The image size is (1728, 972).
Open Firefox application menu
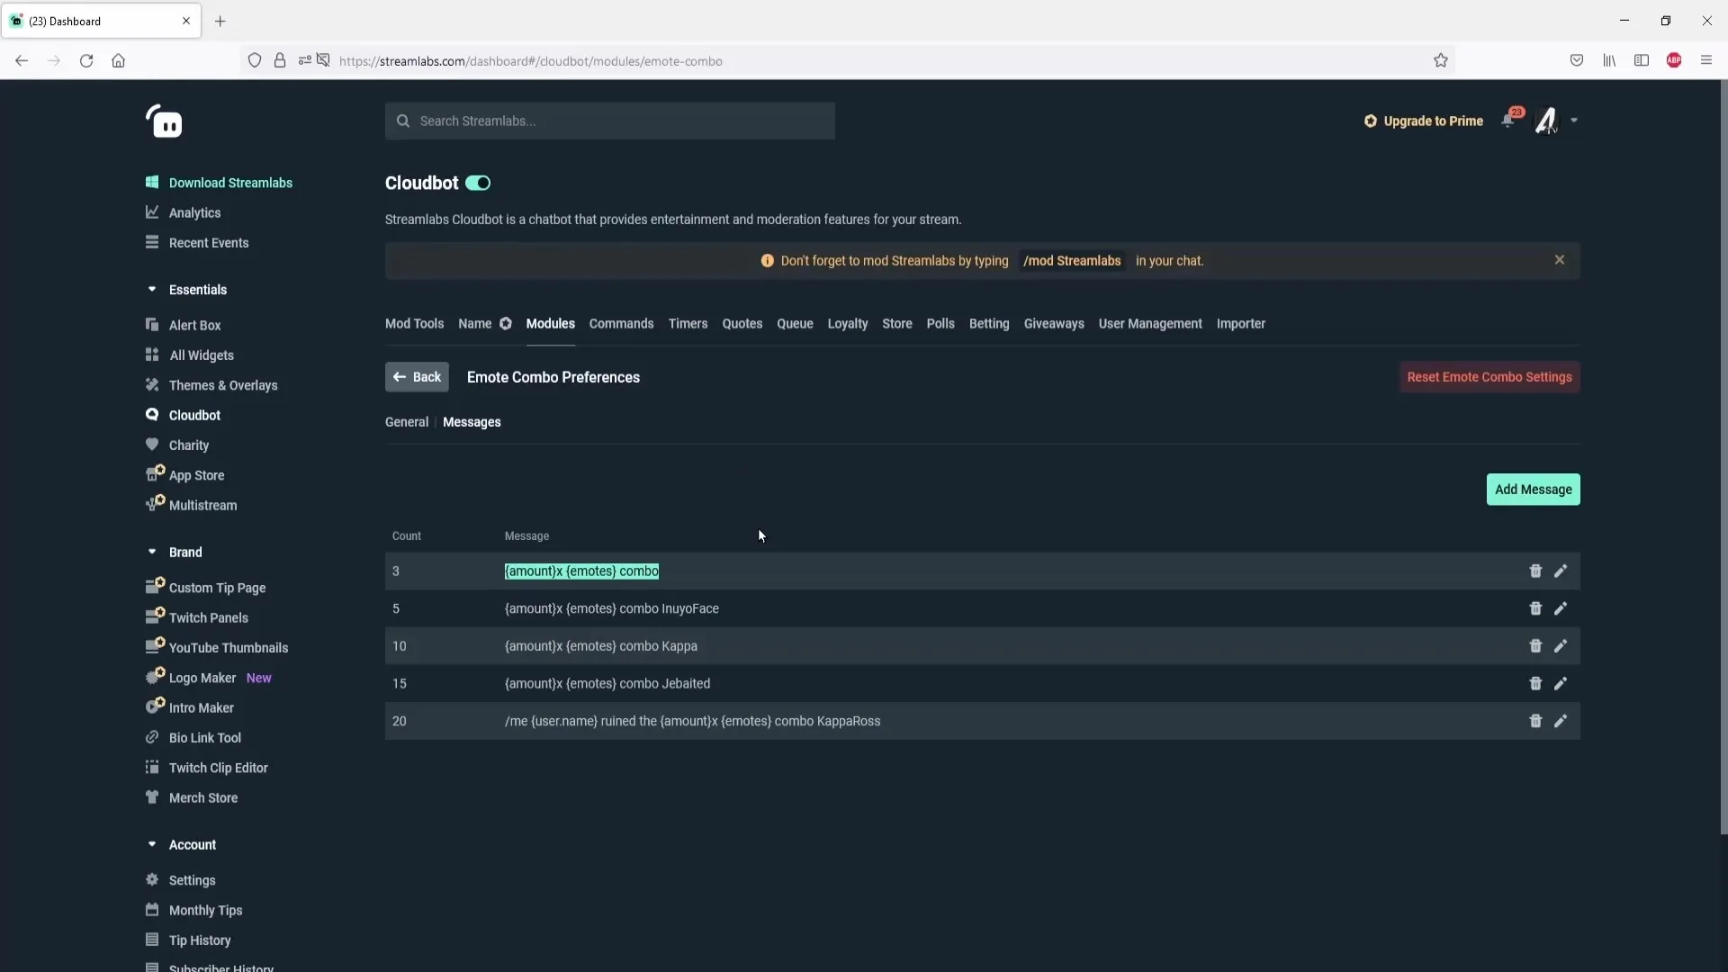1706,60
